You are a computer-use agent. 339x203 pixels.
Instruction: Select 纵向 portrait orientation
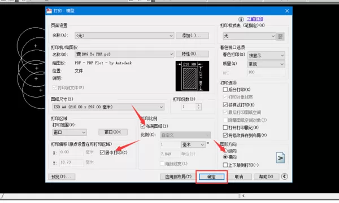click(x=225, y=151)
